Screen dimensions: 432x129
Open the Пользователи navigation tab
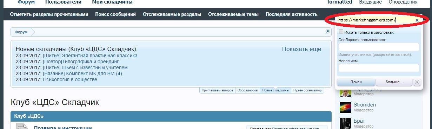(x=63, y=2)
